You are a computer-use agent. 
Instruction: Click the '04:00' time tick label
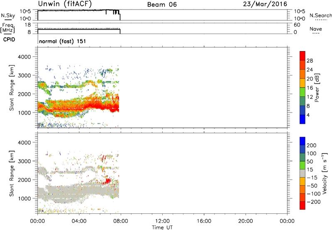point(79,221)
